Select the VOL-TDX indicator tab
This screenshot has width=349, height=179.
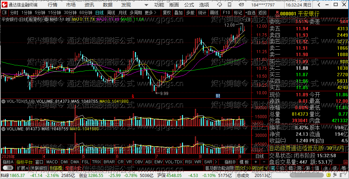click(173, 162)
